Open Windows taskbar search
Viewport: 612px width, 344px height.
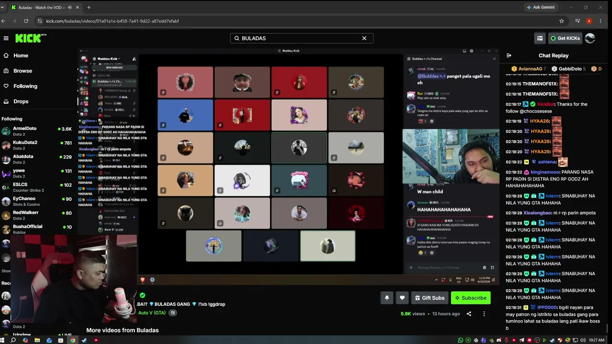coord(13,340)
